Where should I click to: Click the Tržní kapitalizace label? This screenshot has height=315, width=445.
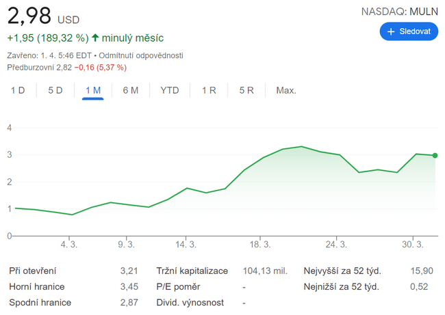pos(192,271)
